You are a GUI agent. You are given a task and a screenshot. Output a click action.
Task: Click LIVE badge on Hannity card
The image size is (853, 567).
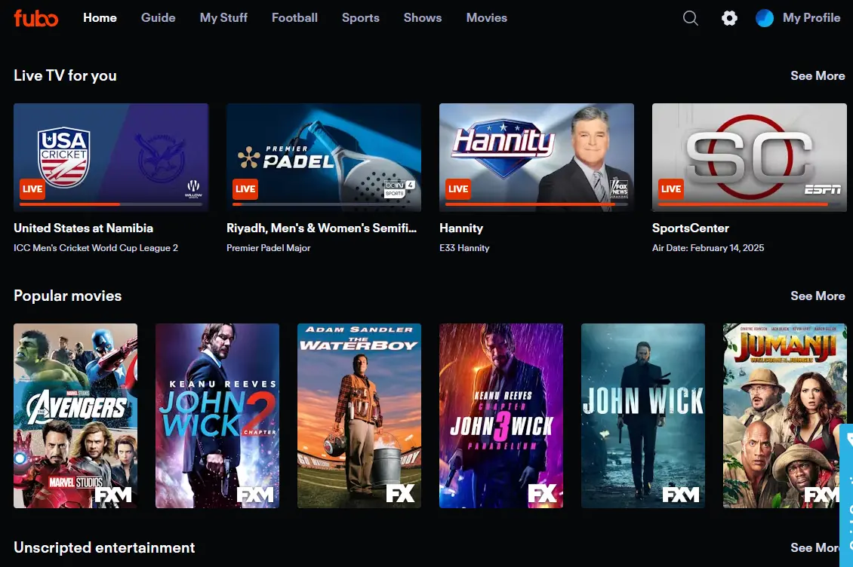[457, 189]
